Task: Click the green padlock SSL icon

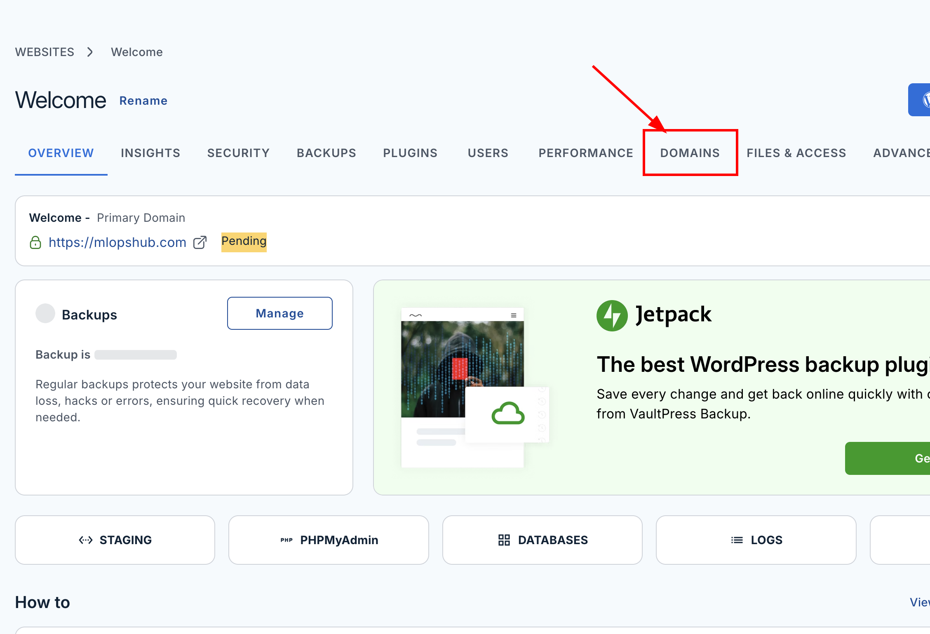Action: (x=35, y=242)
